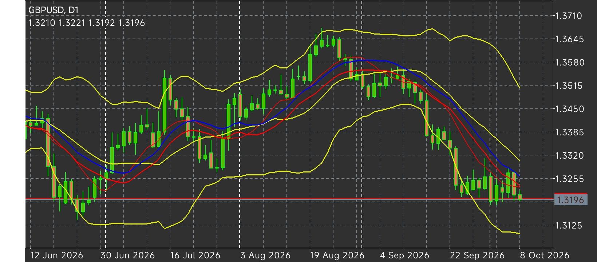597x262 pixels.
Task: Select the 1.3580 price level label
Action: (569, 62)
